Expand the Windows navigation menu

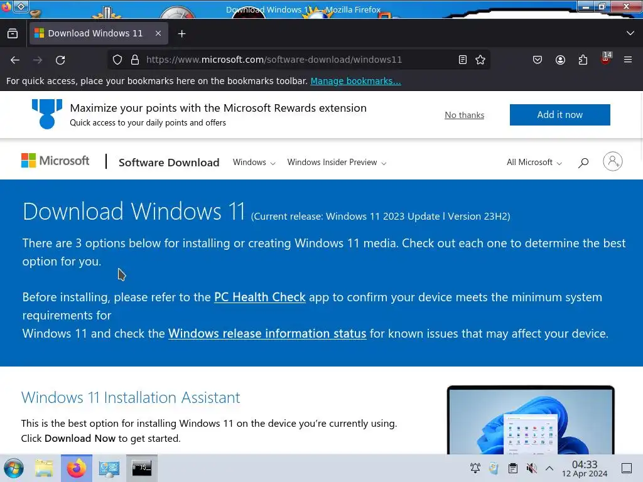coord(254,163)
